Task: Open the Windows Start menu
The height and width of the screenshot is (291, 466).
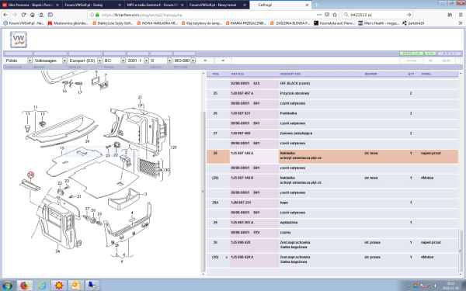Action: tap(6, 286)
